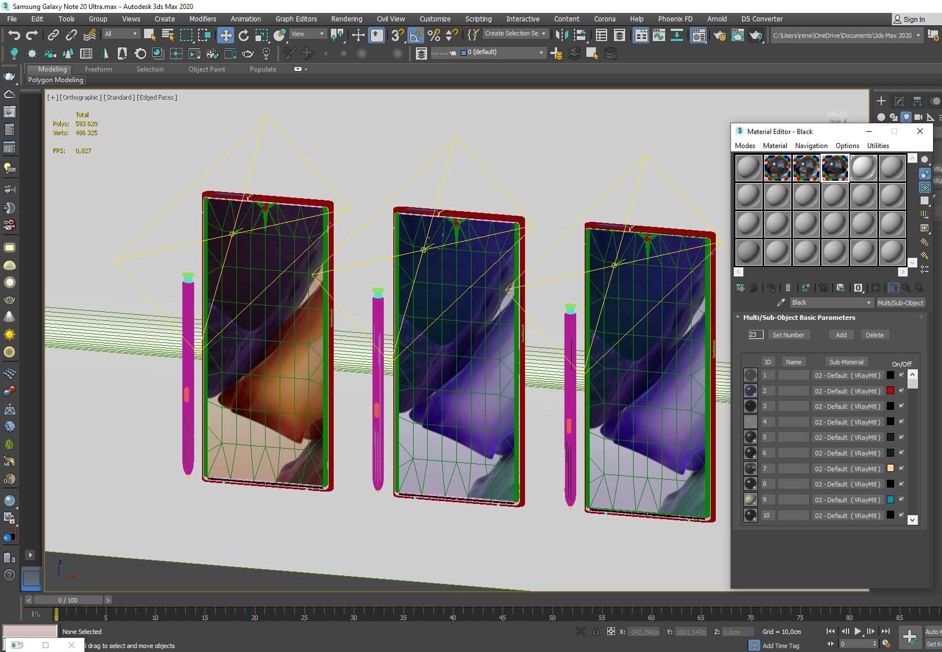The height and width of the screenshot is (652, 942).
Task: Click the Add Time Tag icon
Action: (754, 645)
